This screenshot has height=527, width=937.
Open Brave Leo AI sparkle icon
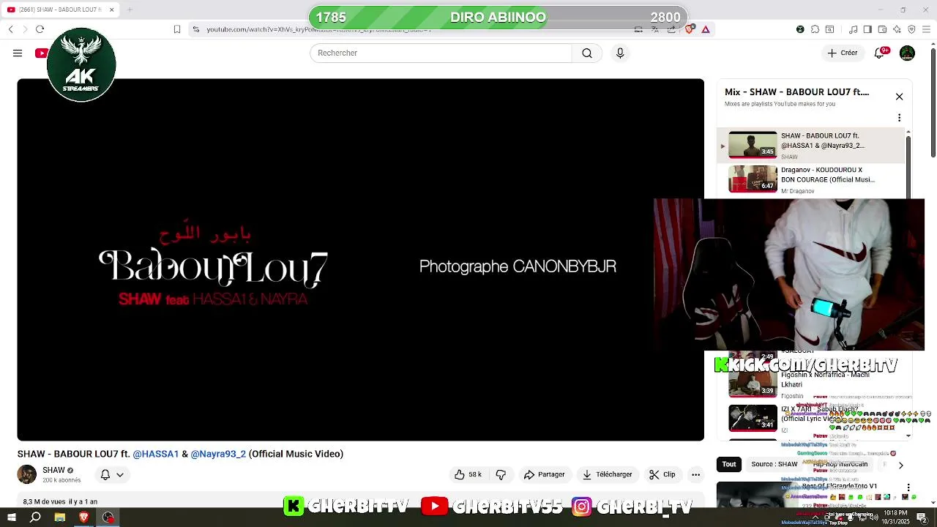[897, 29]
